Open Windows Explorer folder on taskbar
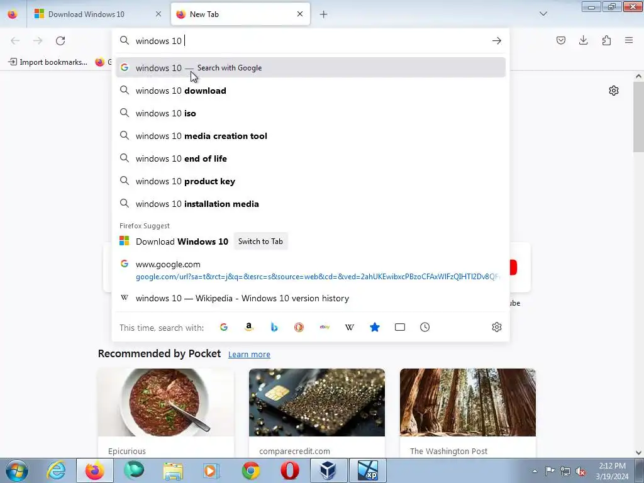 pyautogui.click(x=173, y=470)
